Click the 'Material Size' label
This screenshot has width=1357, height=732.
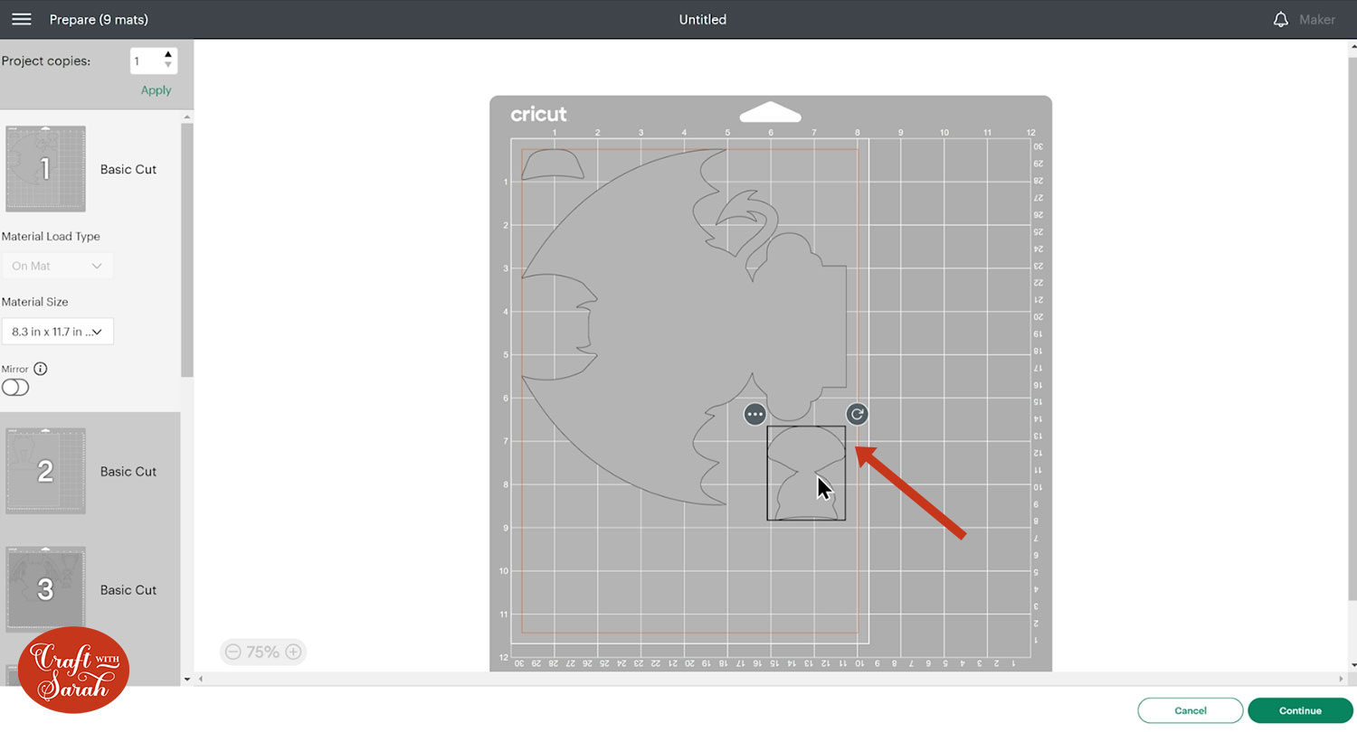[35, 302]
